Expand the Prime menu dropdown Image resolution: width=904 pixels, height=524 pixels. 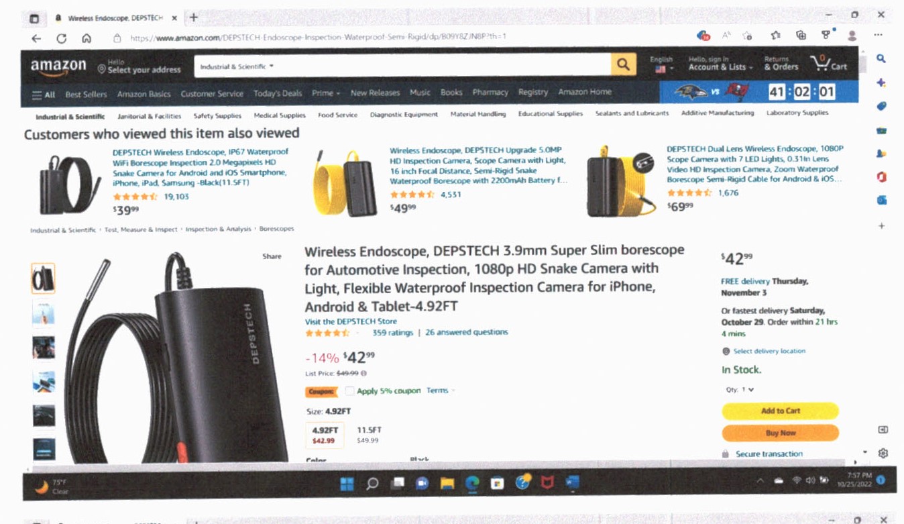(326, 93)
